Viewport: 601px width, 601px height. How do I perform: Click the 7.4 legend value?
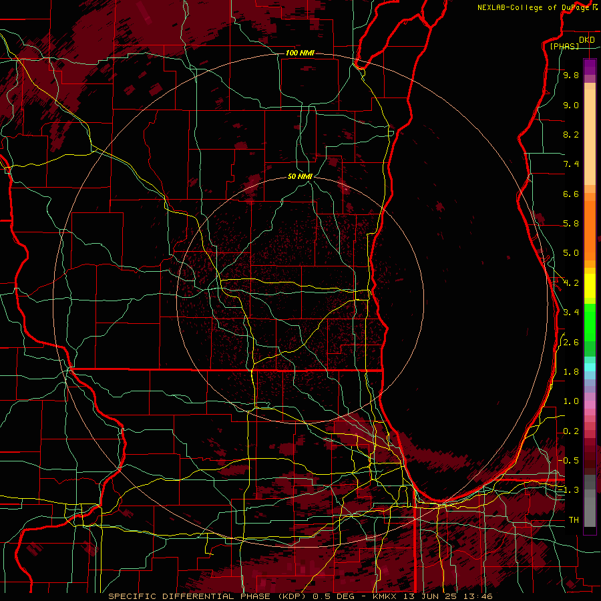[x=571, y=164]
